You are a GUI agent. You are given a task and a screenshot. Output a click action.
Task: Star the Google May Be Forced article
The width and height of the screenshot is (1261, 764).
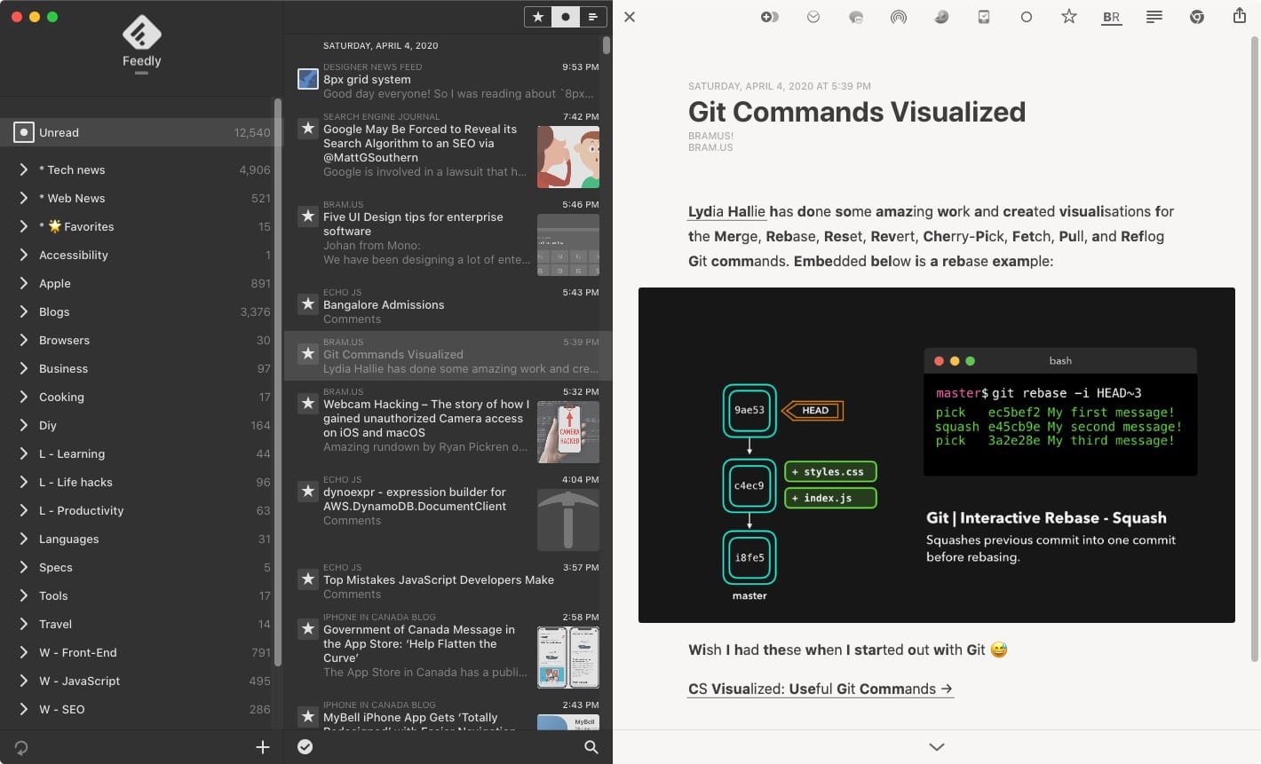(x=308, y=129)
